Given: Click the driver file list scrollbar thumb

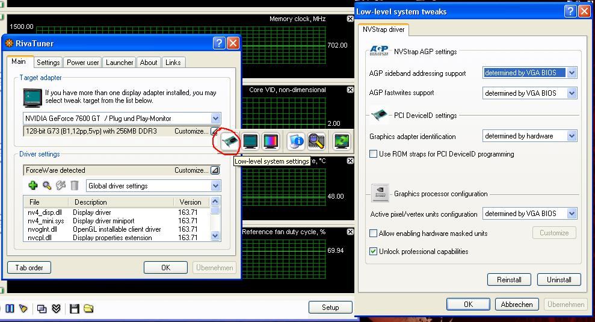Looking at the screenshot, I should point(215,211).
